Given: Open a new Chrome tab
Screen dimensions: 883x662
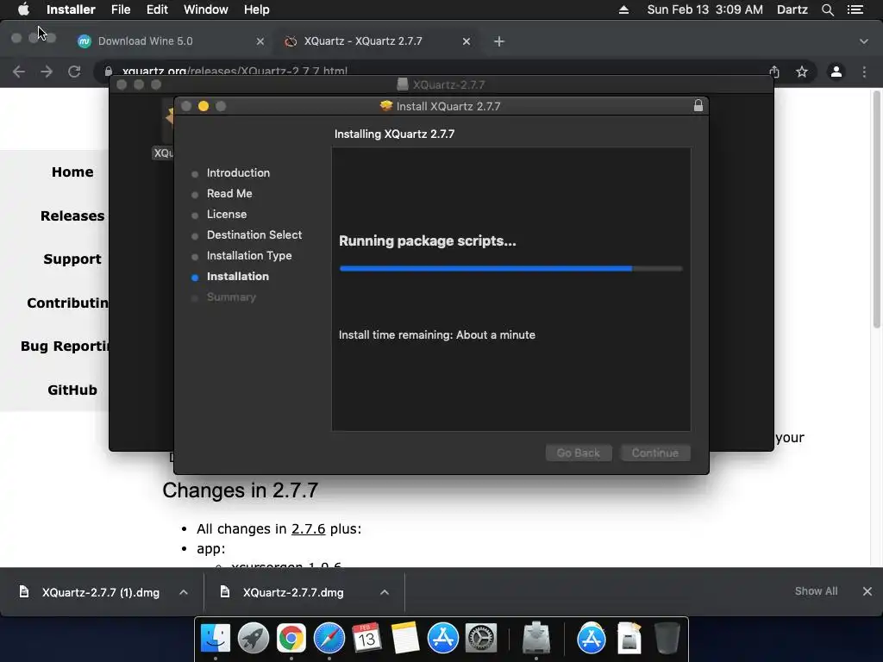Looking at the screenshot, I should (x=499, y=41).
